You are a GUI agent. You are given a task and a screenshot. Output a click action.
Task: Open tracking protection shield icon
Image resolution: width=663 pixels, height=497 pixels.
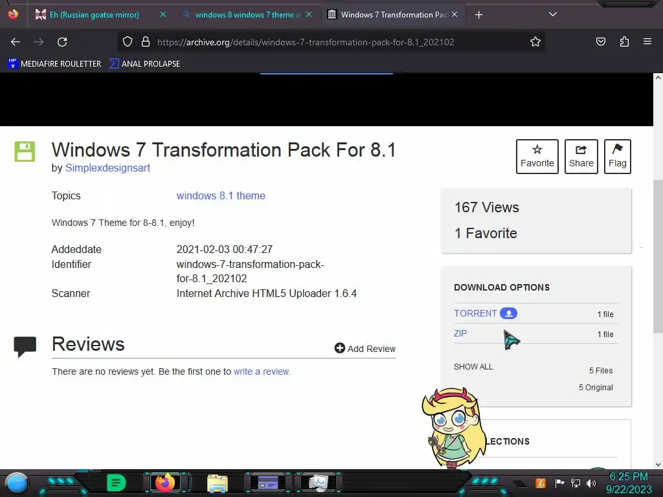(x=128, y=42)
